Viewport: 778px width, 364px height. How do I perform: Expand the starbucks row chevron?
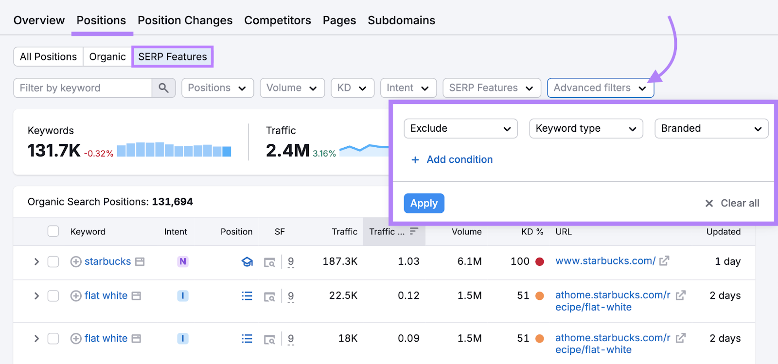click(x=36, y=262)
